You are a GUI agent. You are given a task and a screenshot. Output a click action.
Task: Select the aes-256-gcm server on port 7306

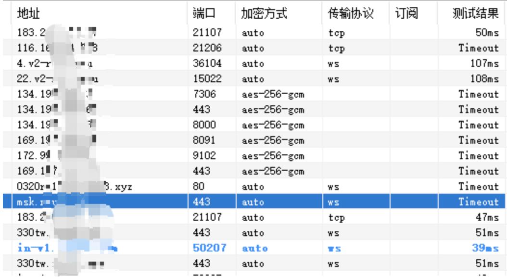[x=96, y=94]
